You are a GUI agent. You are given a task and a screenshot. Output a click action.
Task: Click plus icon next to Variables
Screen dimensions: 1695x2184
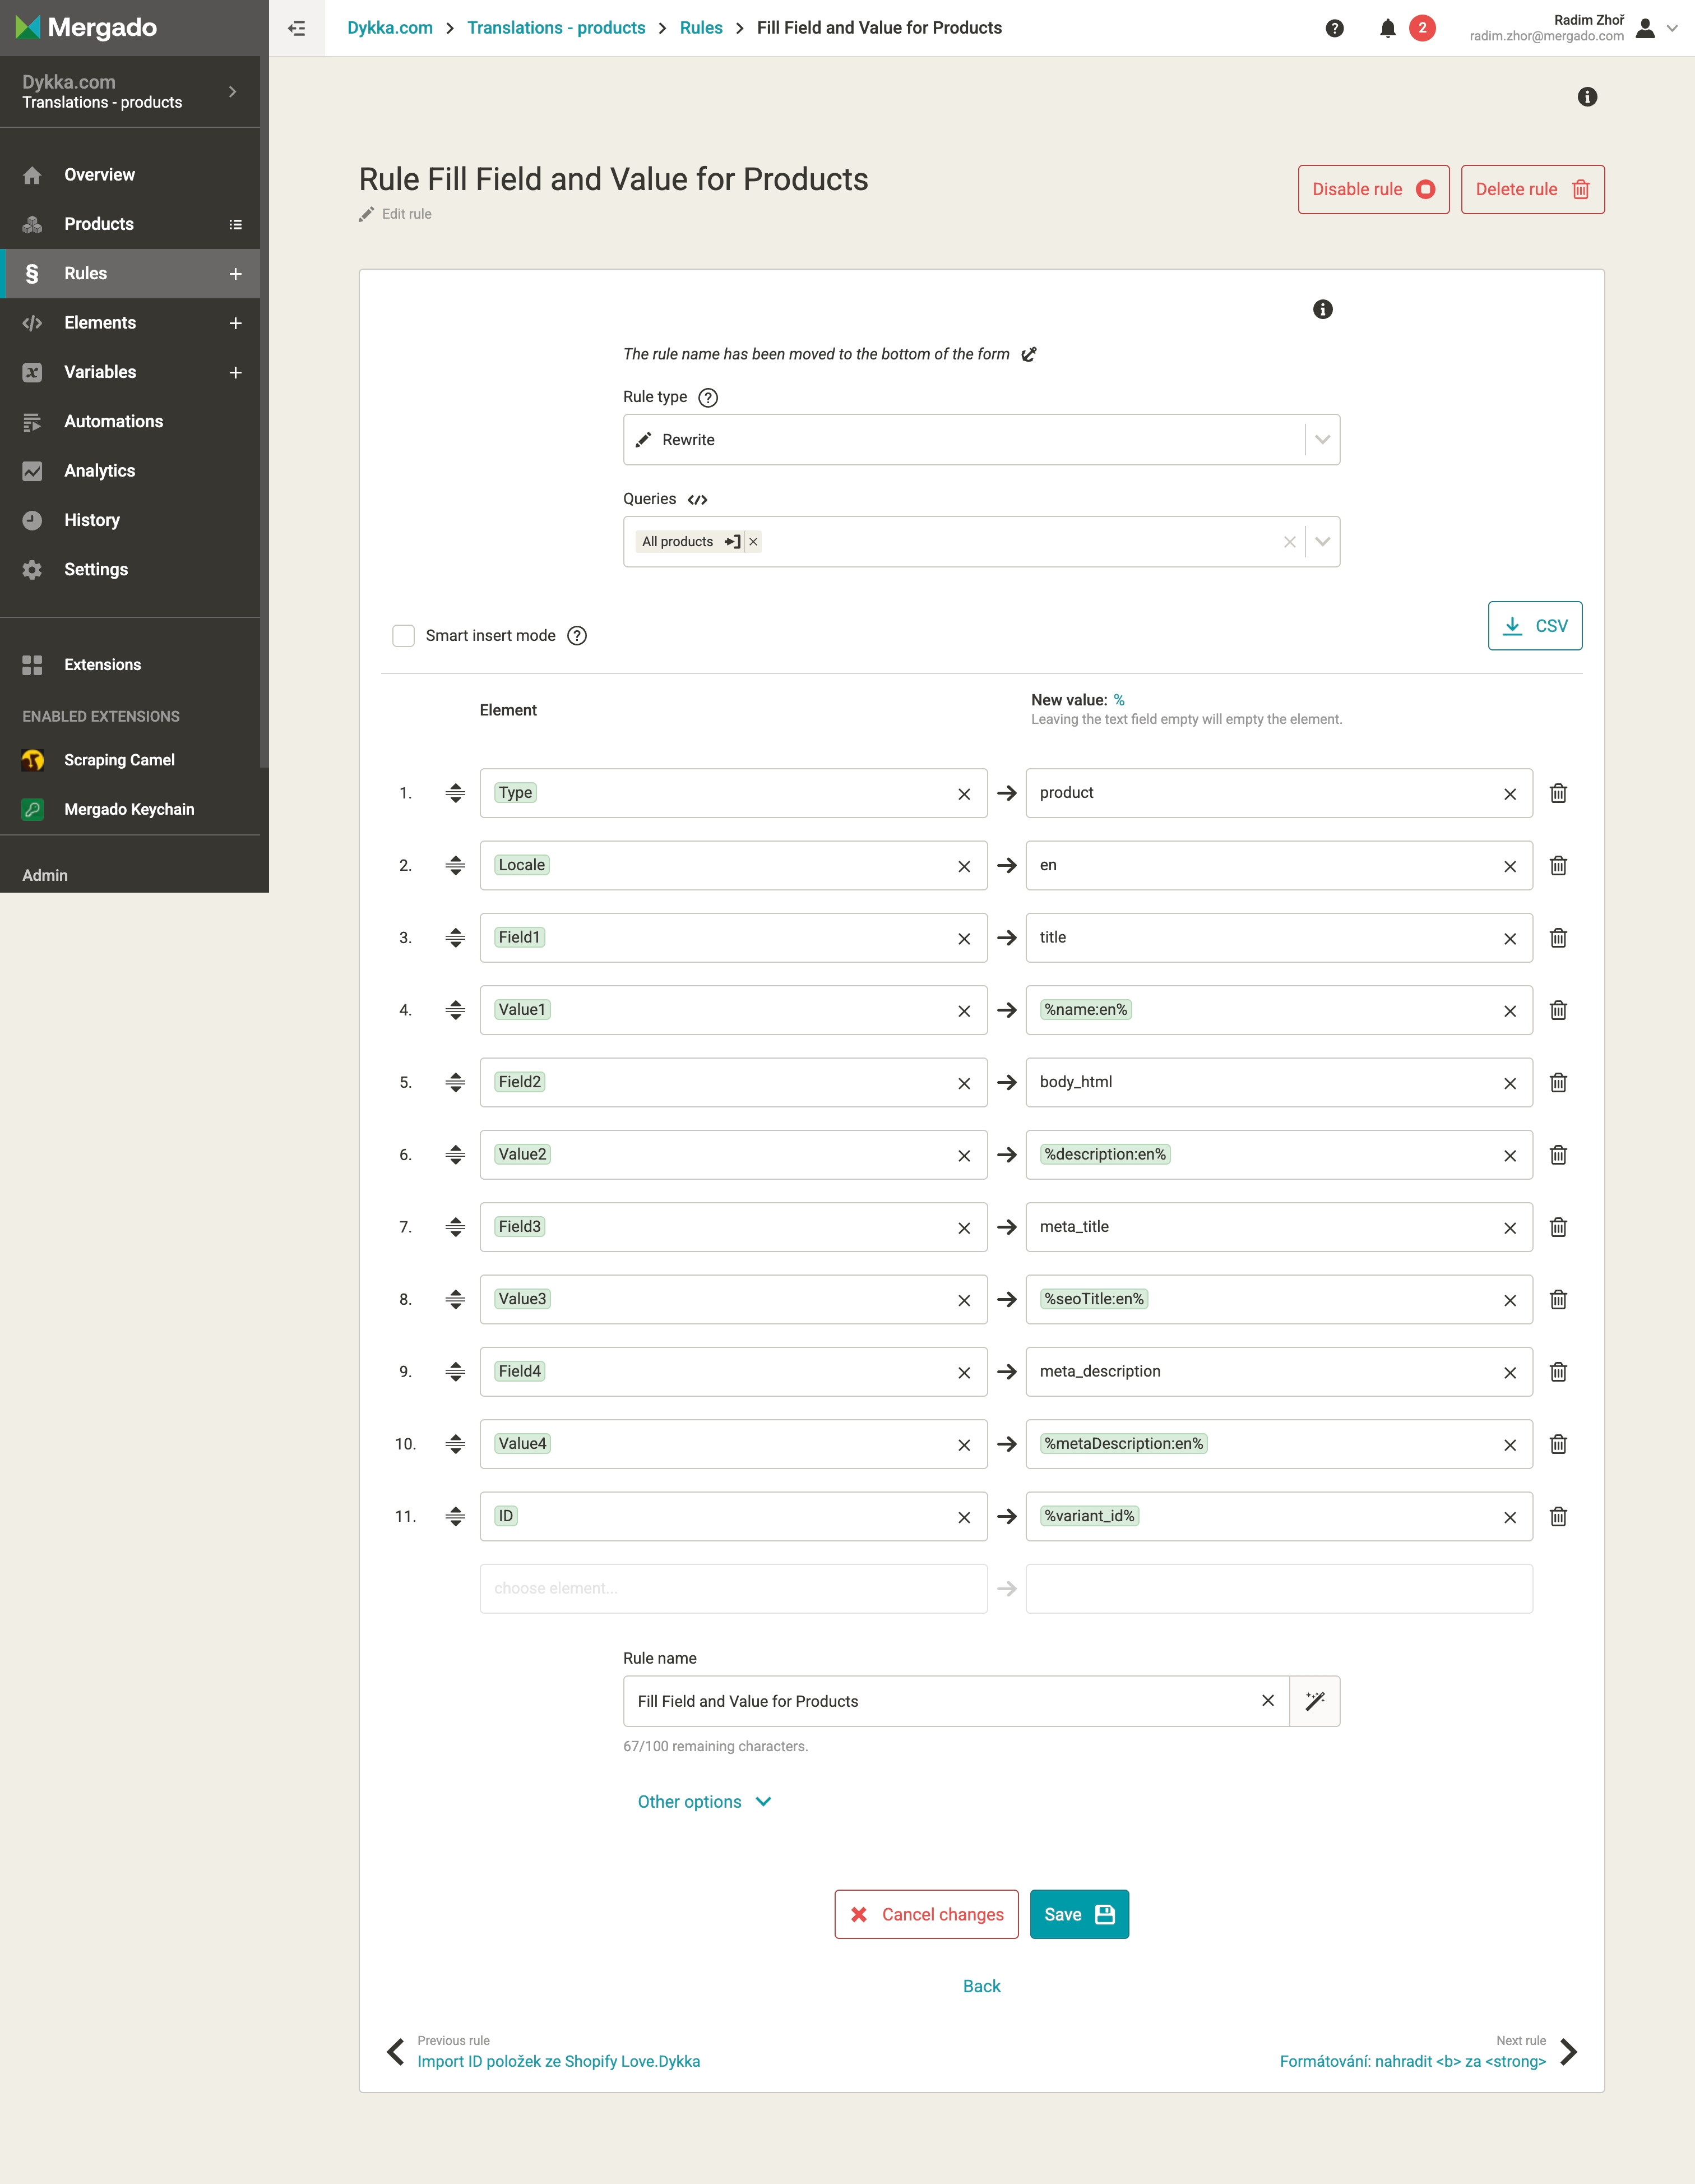pyautogui.click(x=236, y=372)
